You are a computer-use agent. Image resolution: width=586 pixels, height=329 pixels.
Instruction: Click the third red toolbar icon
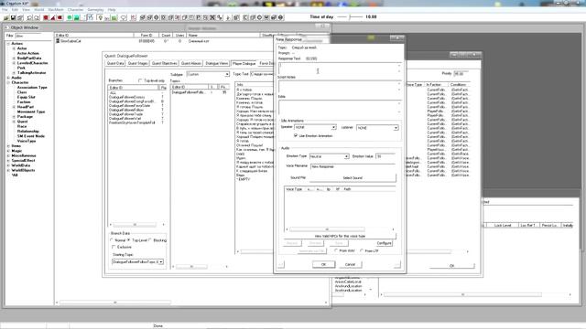[x=60, y=17]
